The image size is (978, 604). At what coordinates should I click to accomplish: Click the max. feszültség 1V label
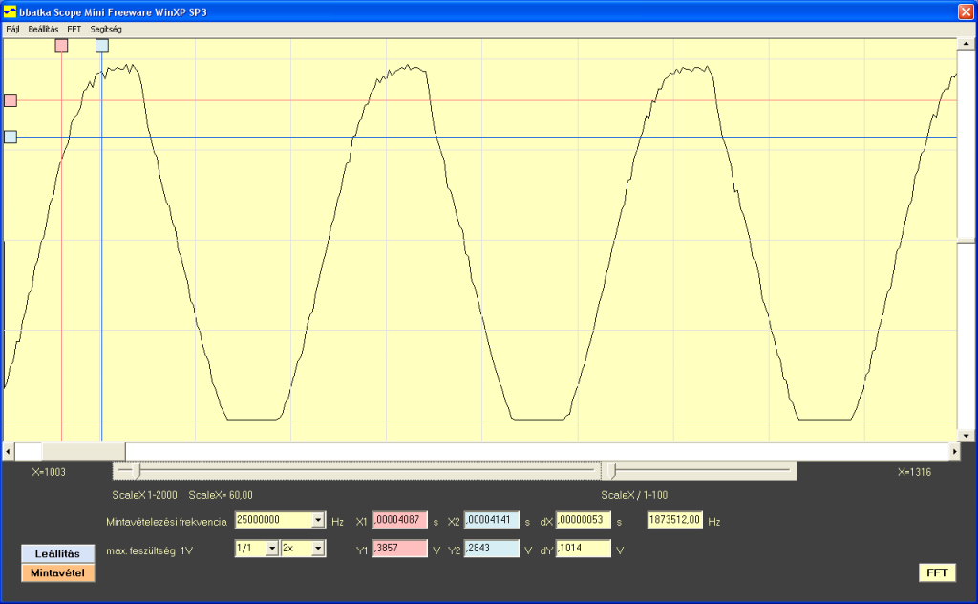click(150, 551)
